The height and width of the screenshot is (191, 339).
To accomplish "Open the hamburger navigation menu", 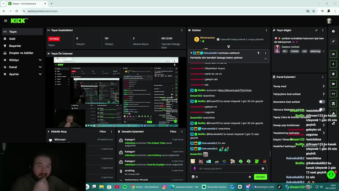I will pos(6,21).
